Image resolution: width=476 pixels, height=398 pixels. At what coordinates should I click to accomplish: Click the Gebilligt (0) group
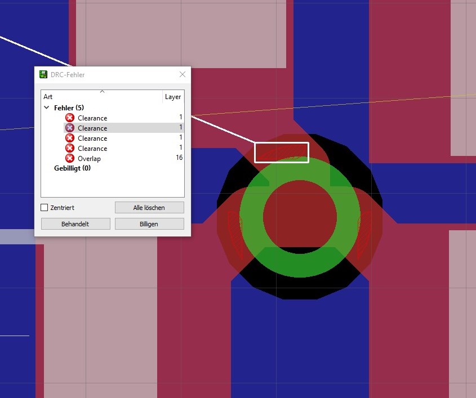[72, 168]
